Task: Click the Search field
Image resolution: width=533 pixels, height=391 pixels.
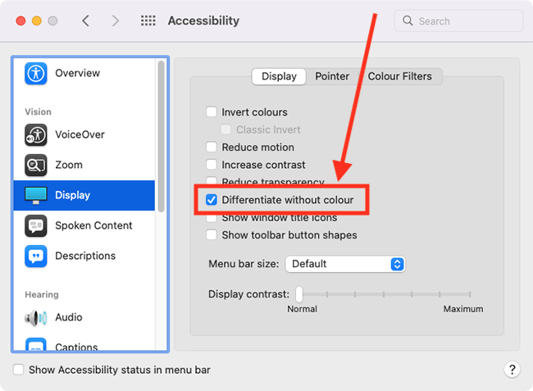Action: 458,21
